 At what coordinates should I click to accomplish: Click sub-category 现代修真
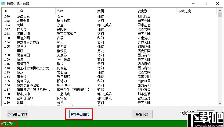[x=144, y=16]
